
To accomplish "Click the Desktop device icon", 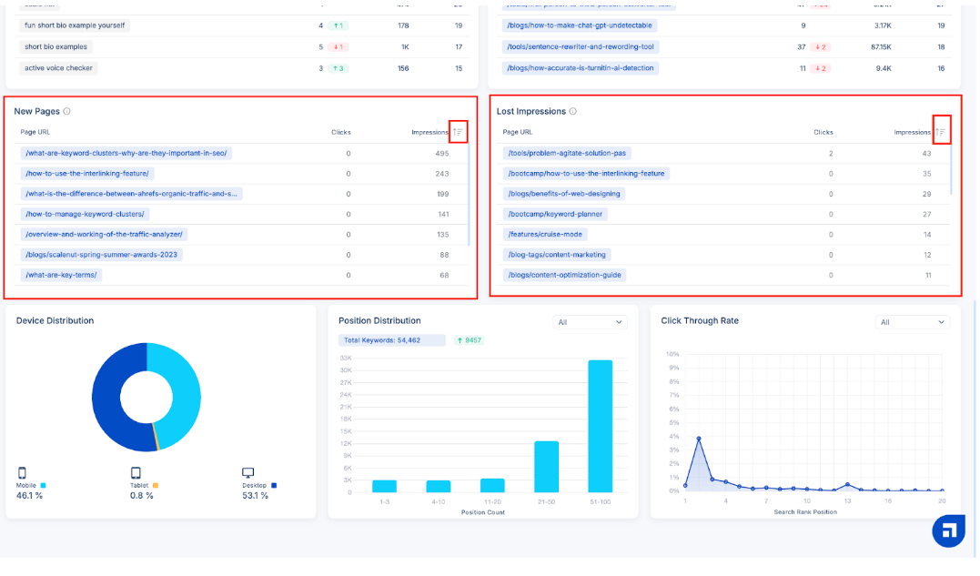I will click(x=248, y=473).
